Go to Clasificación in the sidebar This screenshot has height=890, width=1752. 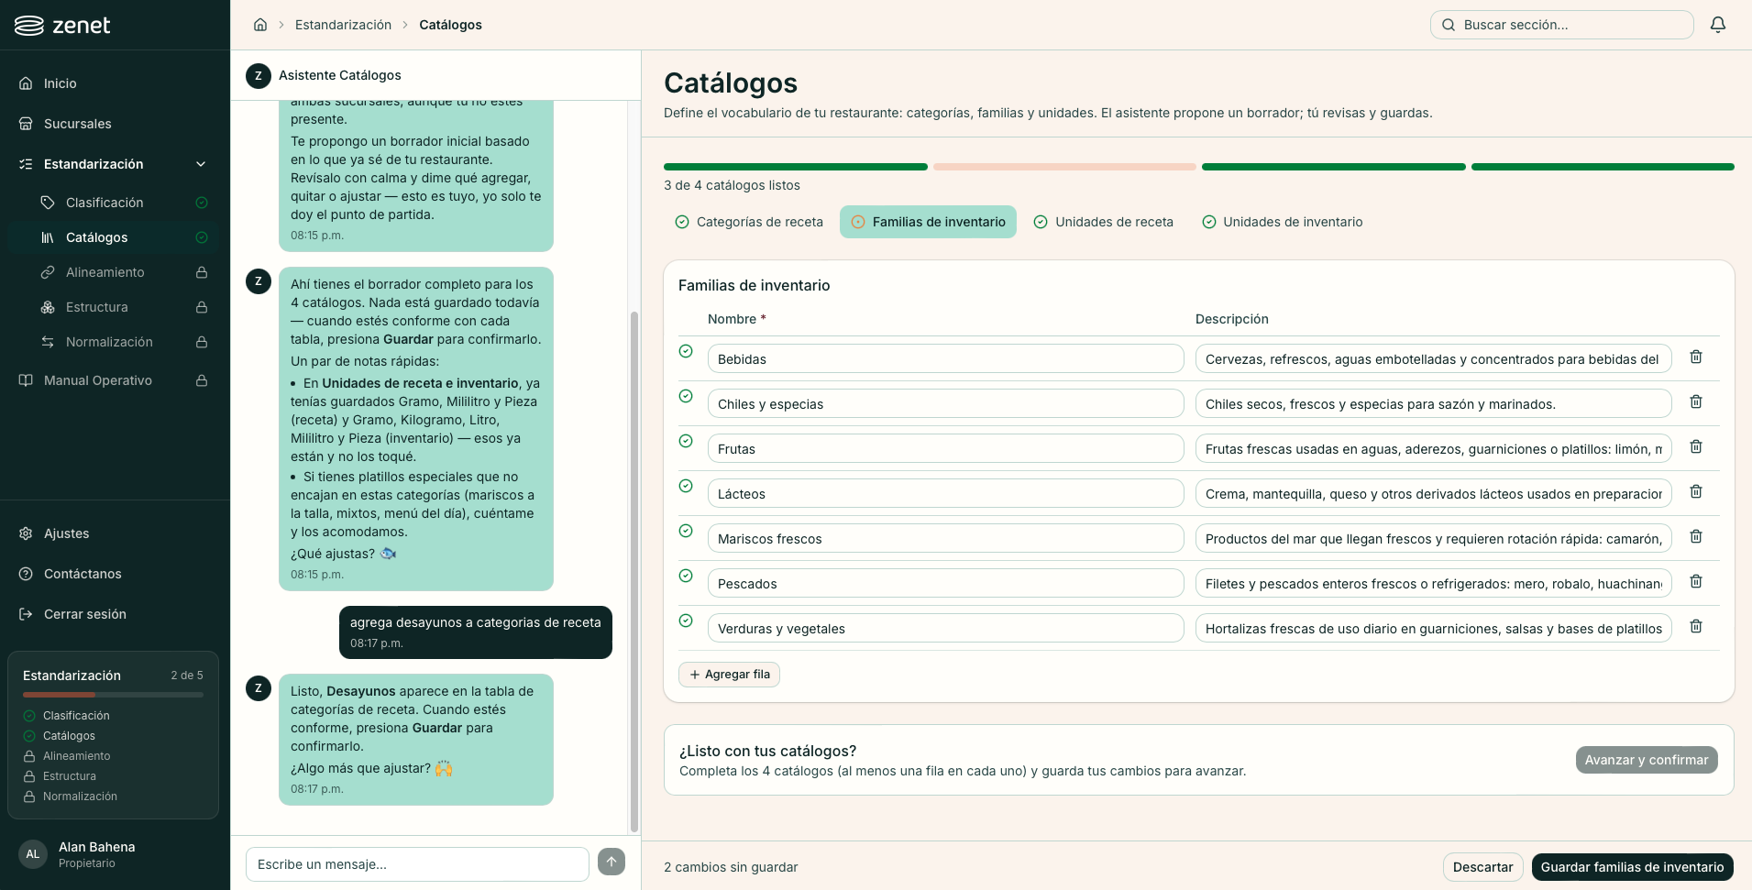click(x=115, y=203)
